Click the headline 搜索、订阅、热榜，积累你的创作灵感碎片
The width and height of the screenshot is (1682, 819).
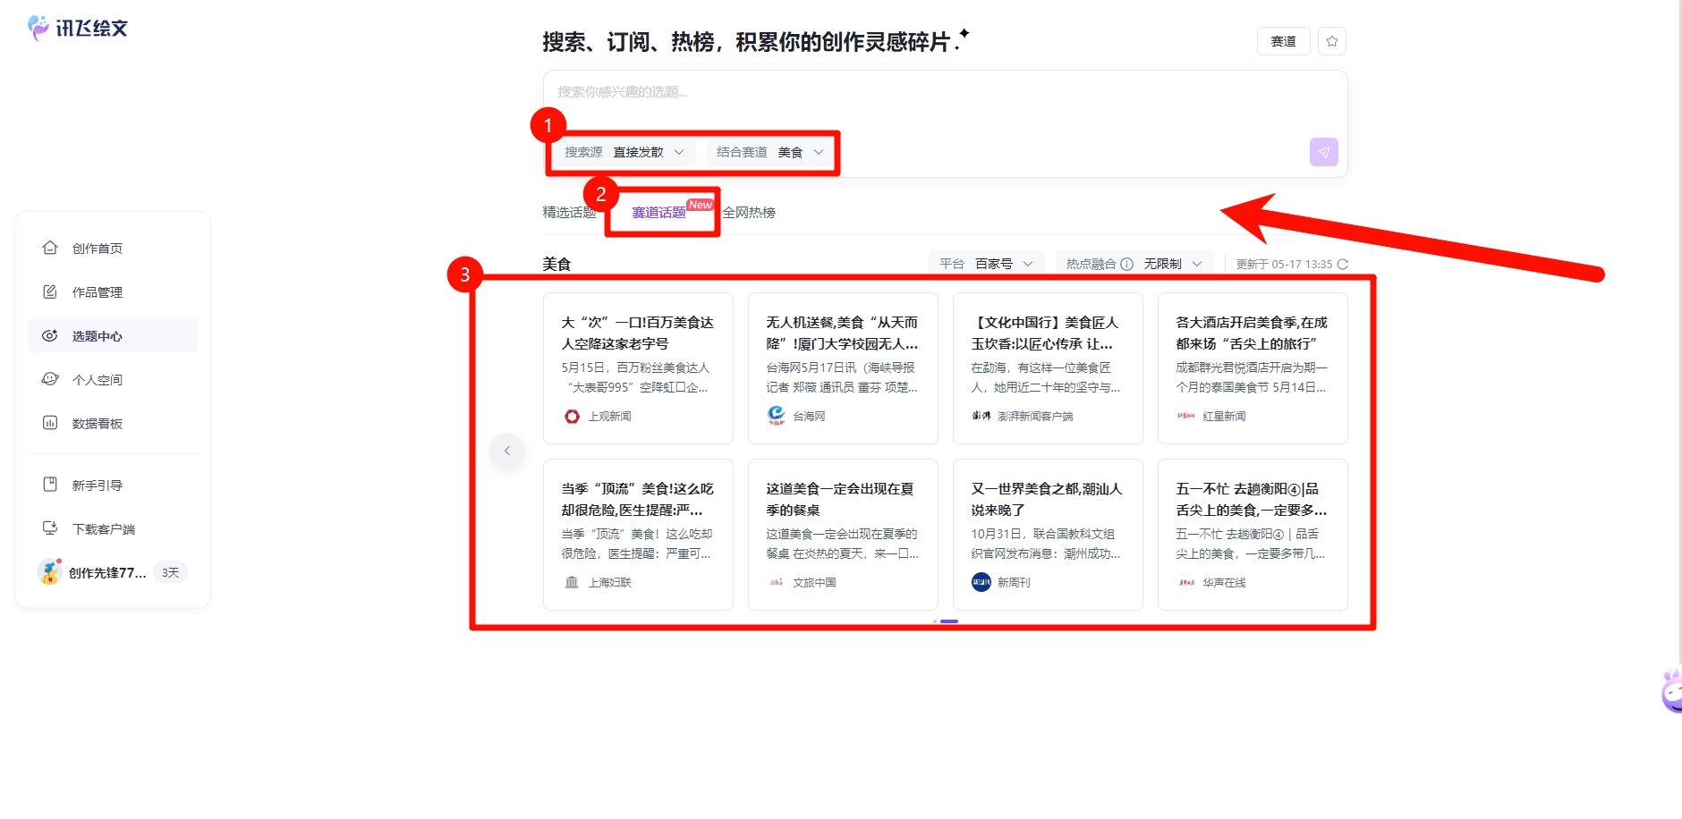point(746,42)
